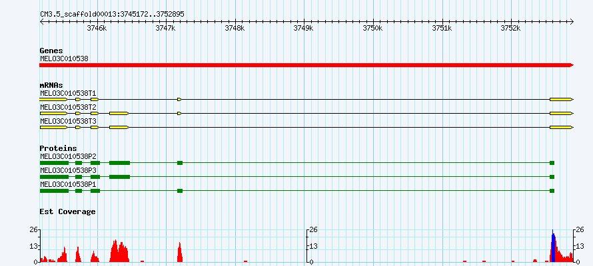Click the last yellow exon arrow of MELO3C010538T2

(562, 113)
